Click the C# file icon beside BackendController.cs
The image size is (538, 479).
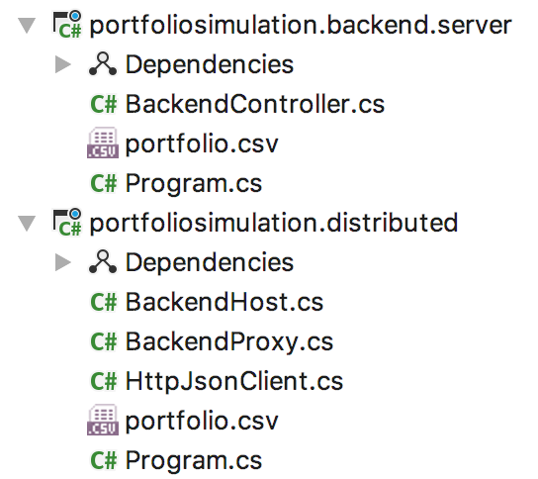coord(104,104)
